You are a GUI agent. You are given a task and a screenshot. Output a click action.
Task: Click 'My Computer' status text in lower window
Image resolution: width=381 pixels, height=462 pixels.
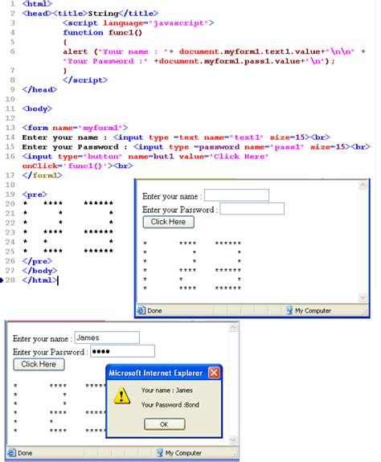pos(183,453)
